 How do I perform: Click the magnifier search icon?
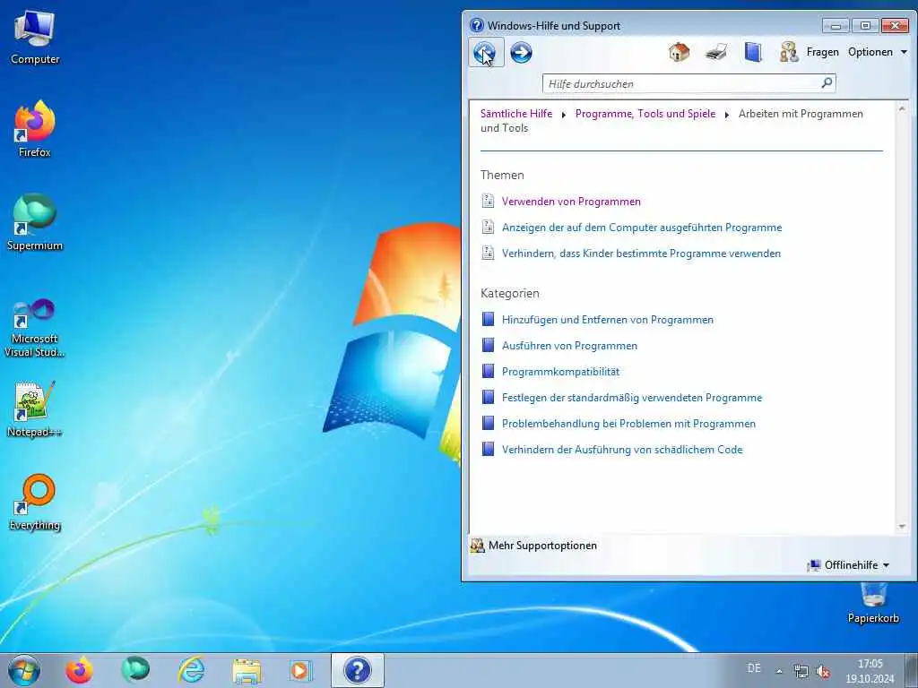(x=827, y=83)
